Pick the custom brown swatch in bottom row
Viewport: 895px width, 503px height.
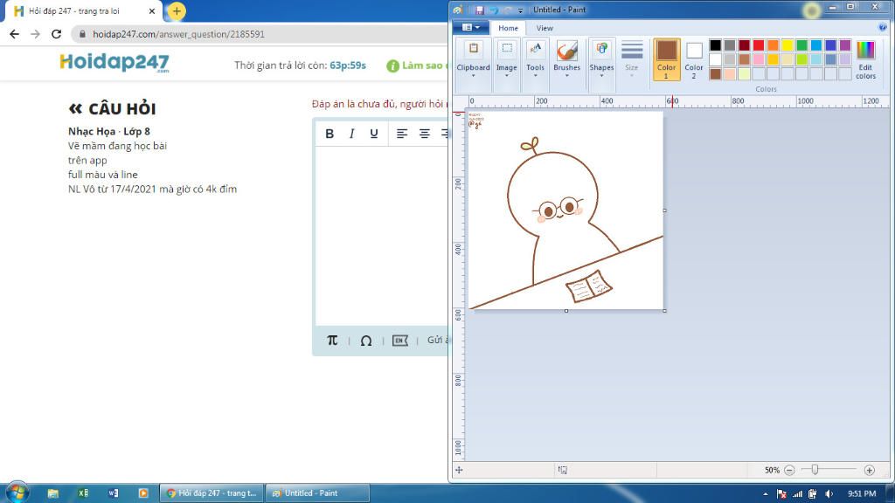[715, 73]
